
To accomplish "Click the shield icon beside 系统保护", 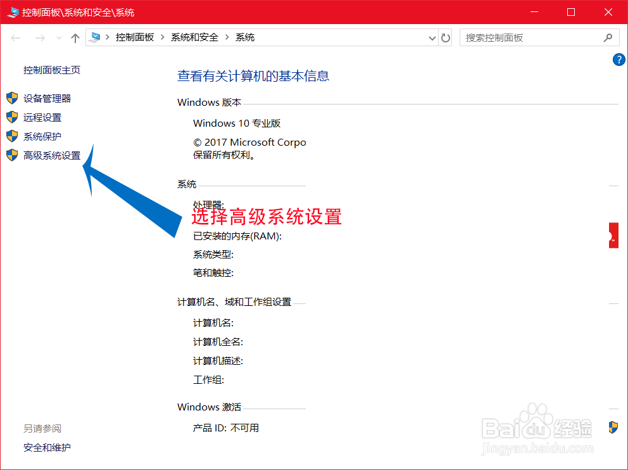I will [x=12, y=136].
